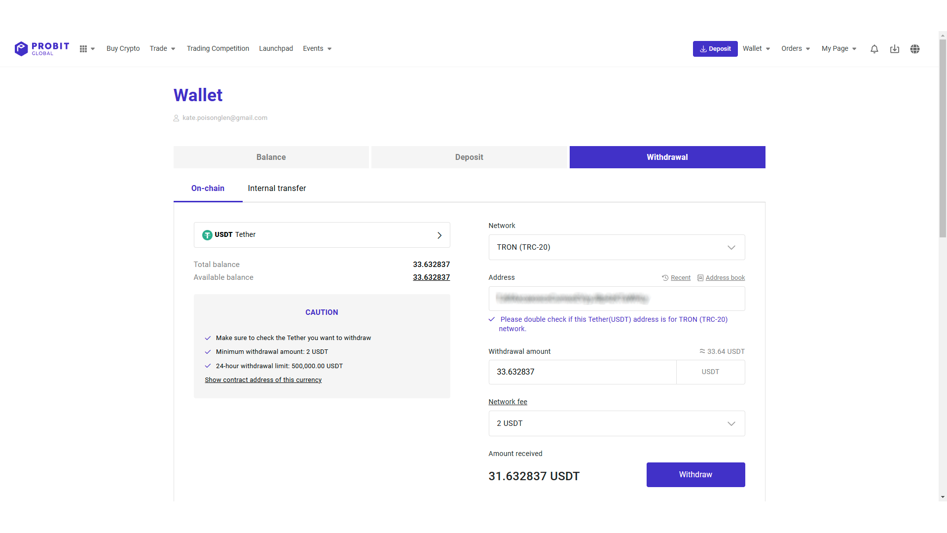Open Launchpad page
The width and height of the screenshot is (947, 533).
tap(276, 48)
